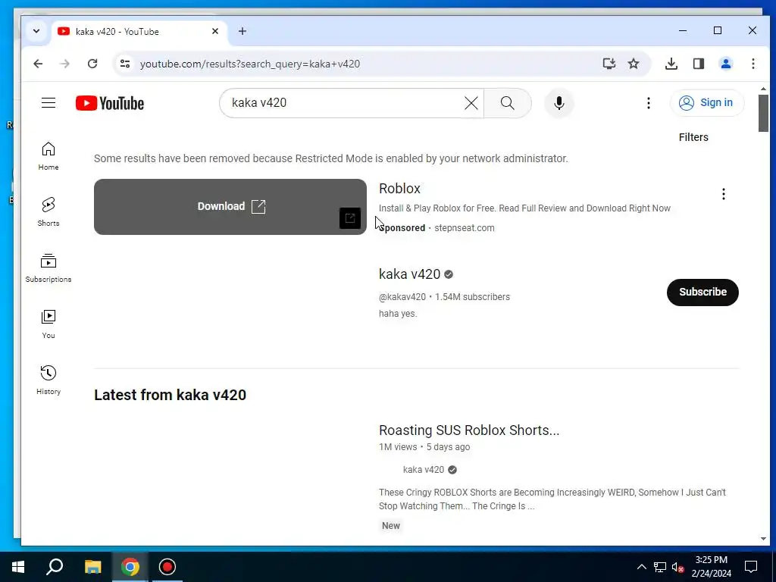Open the Roblox sponsored title
Screen dimensions: 776x582
click(400, 189)
